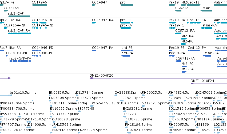Click the DME1-004K20 BAC clone
Viewport: 227px width, 134px height.
click(158, 78)
